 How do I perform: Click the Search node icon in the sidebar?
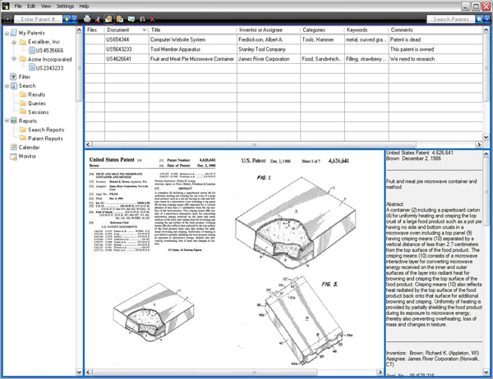[13, 85]
